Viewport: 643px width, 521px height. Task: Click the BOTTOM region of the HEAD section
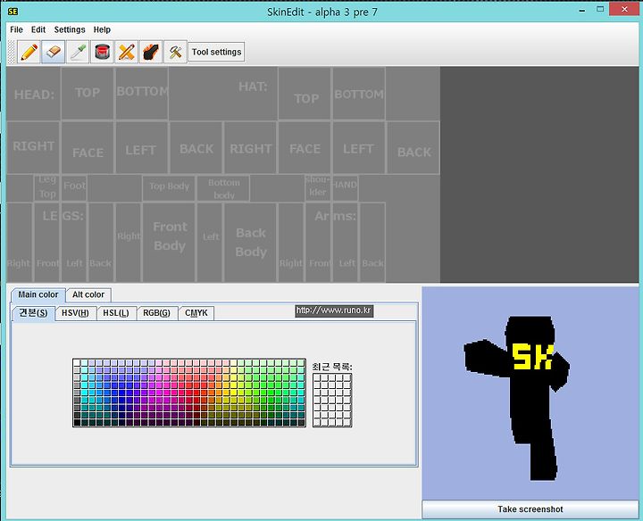pos(142,94)
